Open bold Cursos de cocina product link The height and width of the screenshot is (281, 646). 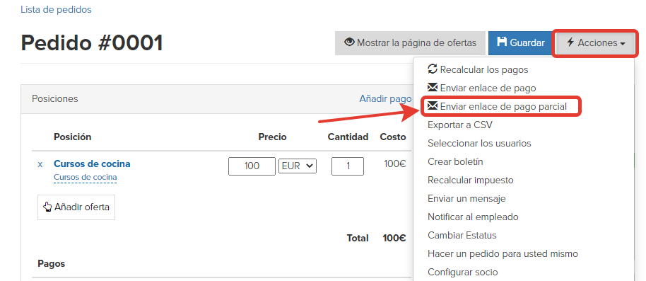click(x=92, y=164)
